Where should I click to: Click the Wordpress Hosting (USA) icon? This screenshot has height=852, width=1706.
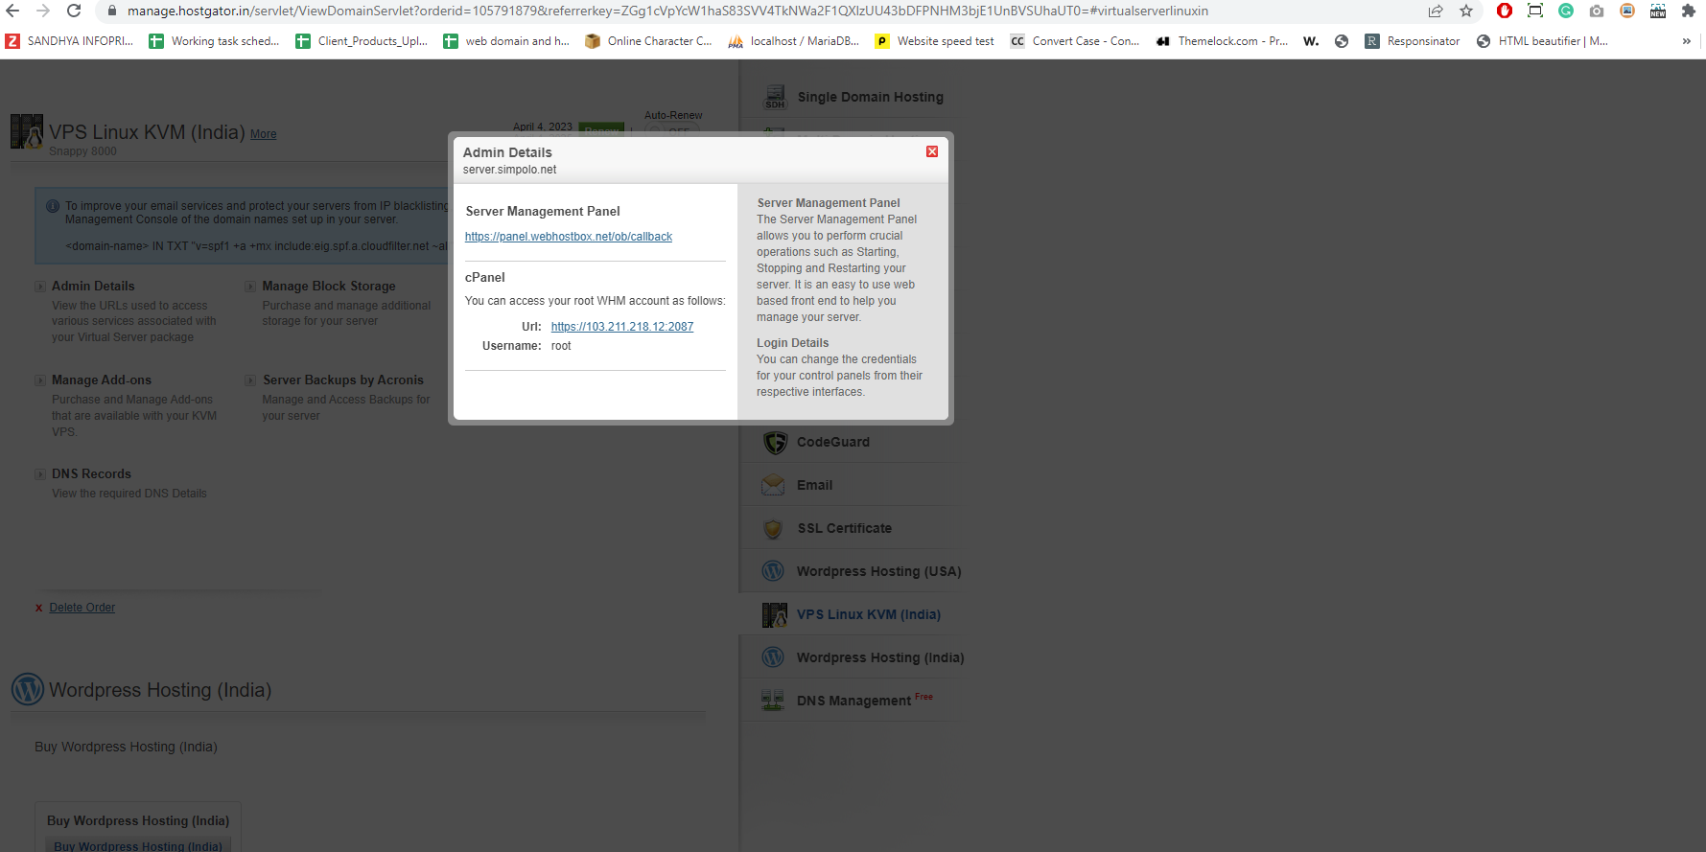(x=773, y=571)
